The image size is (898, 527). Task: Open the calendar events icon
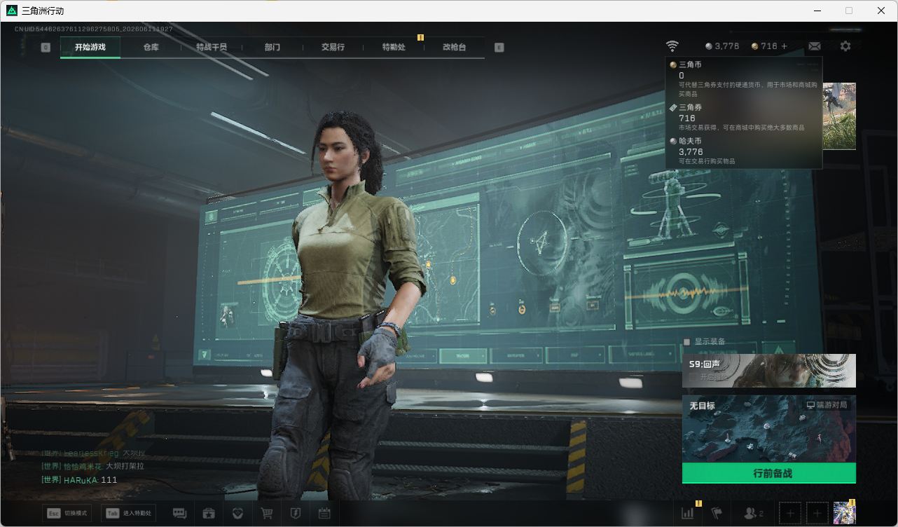324,514
